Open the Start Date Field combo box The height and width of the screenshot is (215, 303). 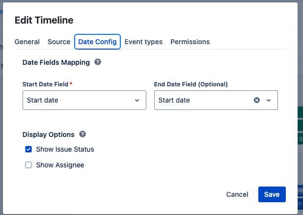point(79,100)
